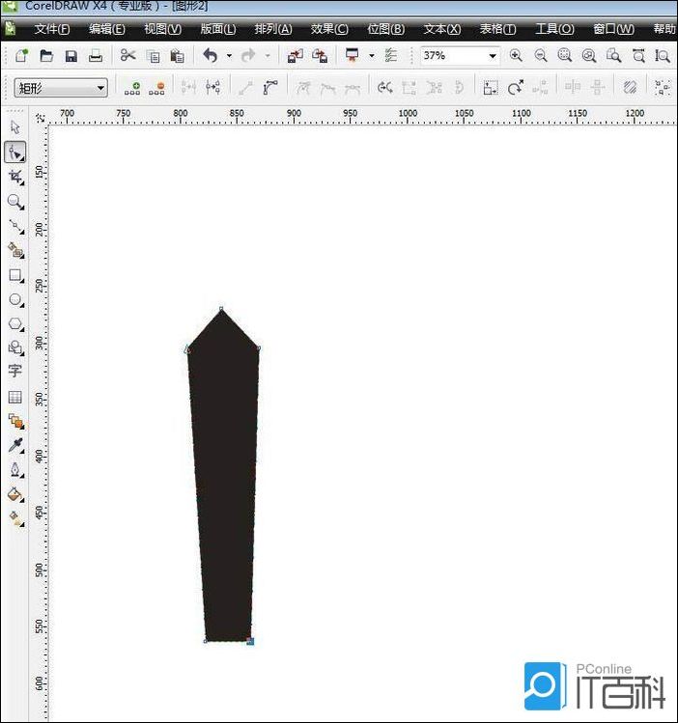Import a file with the Import icon
Screen dimensions: 678x723
tap(296, 56)
